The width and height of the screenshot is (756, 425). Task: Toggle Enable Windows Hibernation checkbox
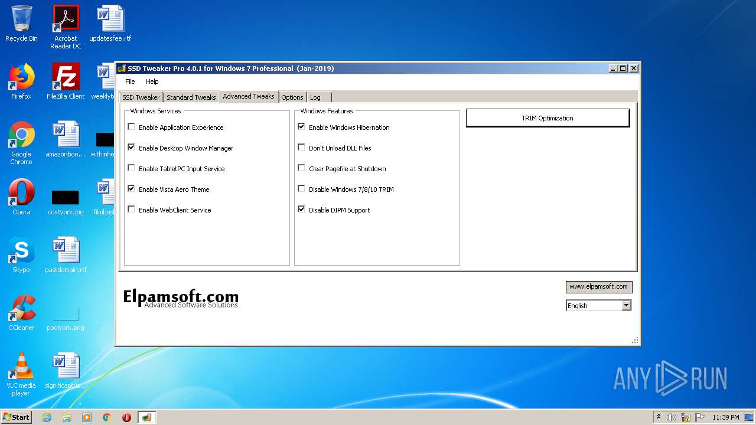point(301,127)
